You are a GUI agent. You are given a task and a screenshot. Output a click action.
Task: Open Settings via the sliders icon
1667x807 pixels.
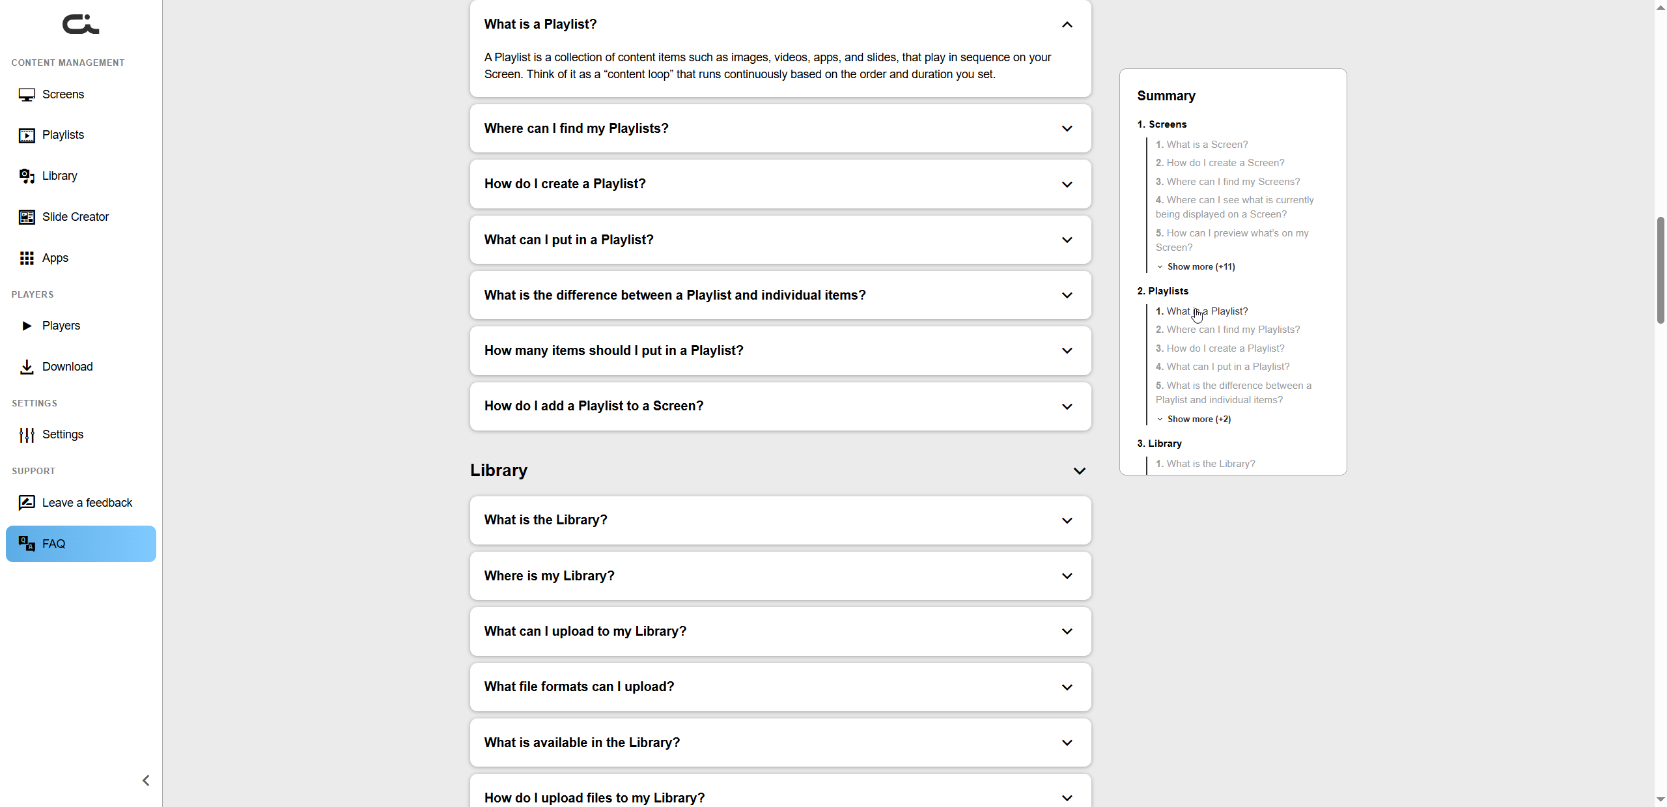click(27, 435)
